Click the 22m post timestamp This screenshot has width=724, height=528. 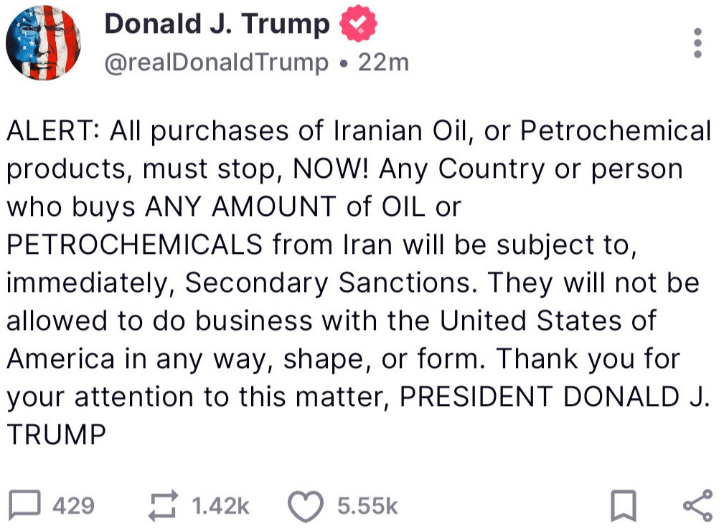pos(383,63)
